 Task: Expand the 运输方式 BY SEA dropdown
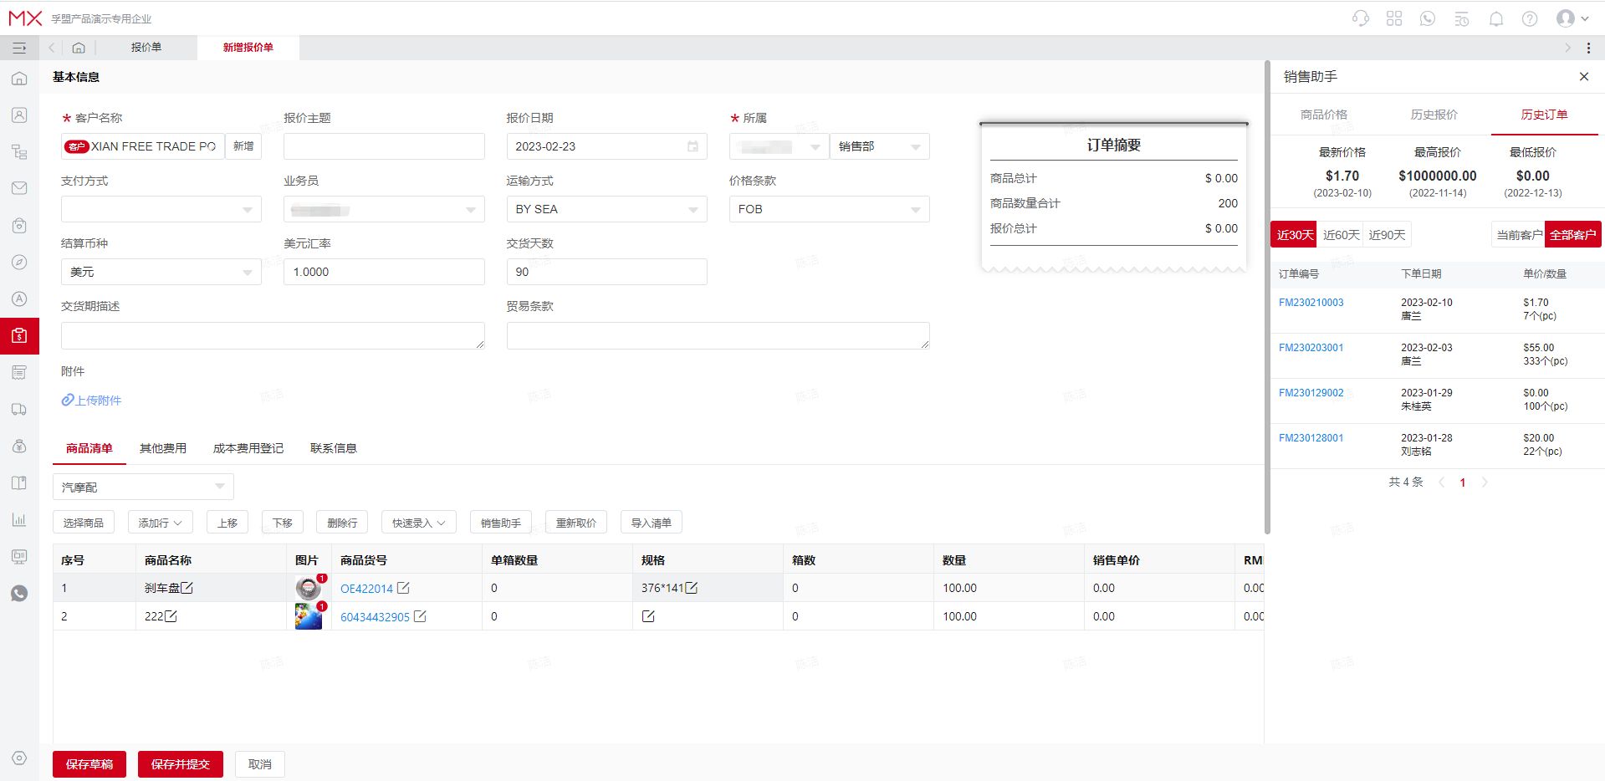click(x=692, y=209)
